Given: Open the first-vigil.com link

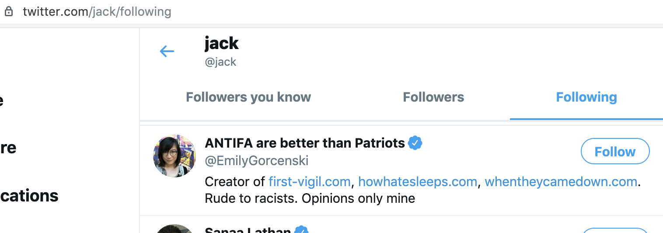Looking at the screenshot, I should click(x=310, y=182).
